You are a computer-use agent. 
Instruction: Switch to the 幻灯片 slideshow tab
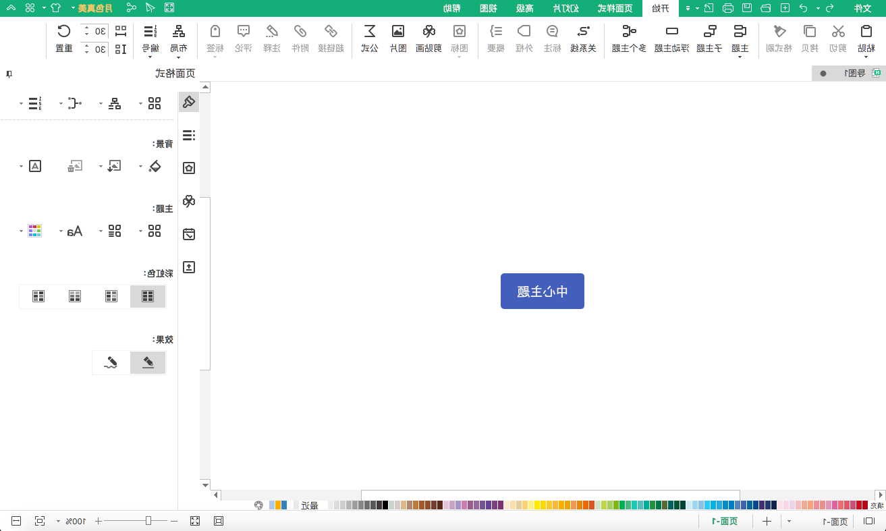[x=567, y=8]
